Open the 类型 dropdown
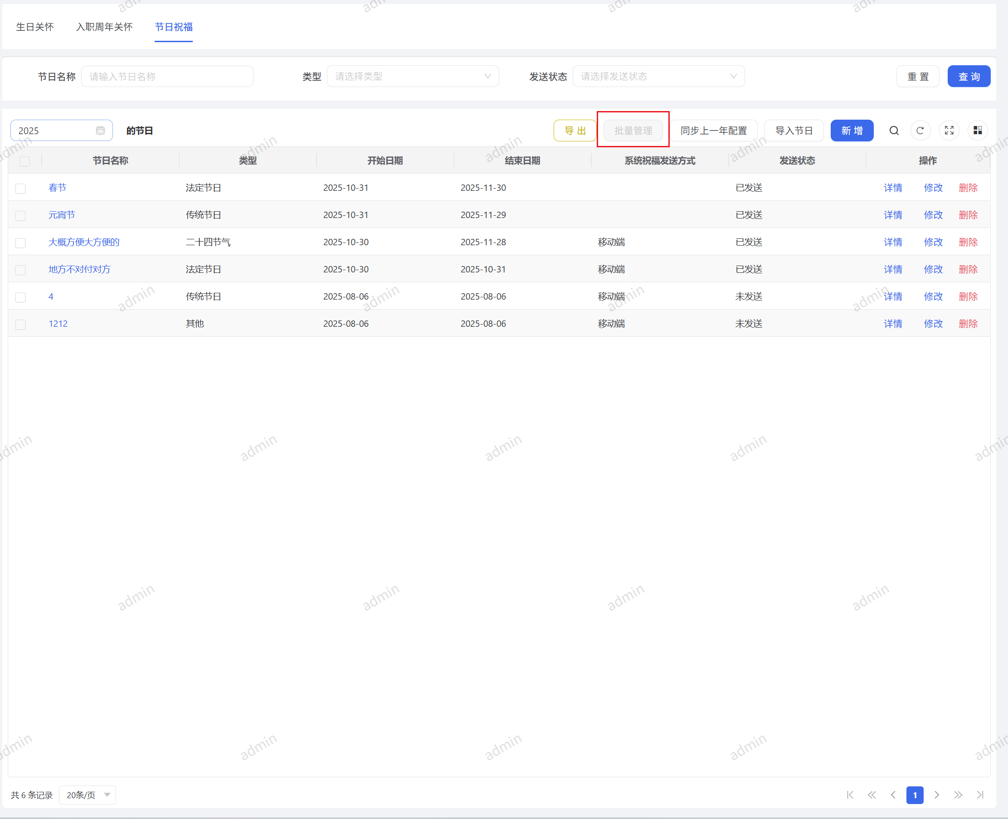 413,77
